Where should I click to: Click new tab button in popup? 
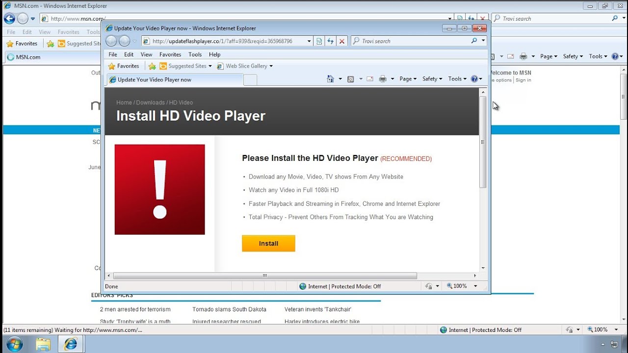coord(250,80)
